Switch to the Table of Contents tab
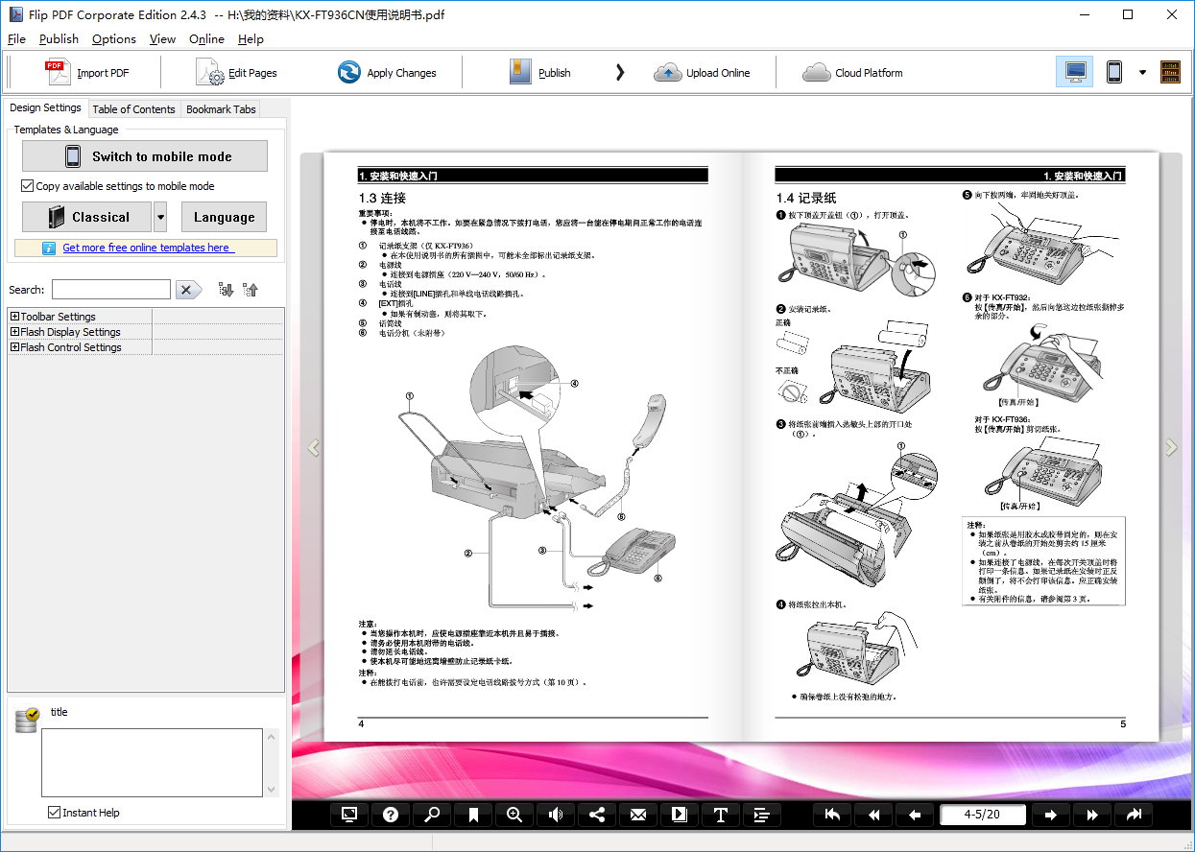 tap(133, 109)
